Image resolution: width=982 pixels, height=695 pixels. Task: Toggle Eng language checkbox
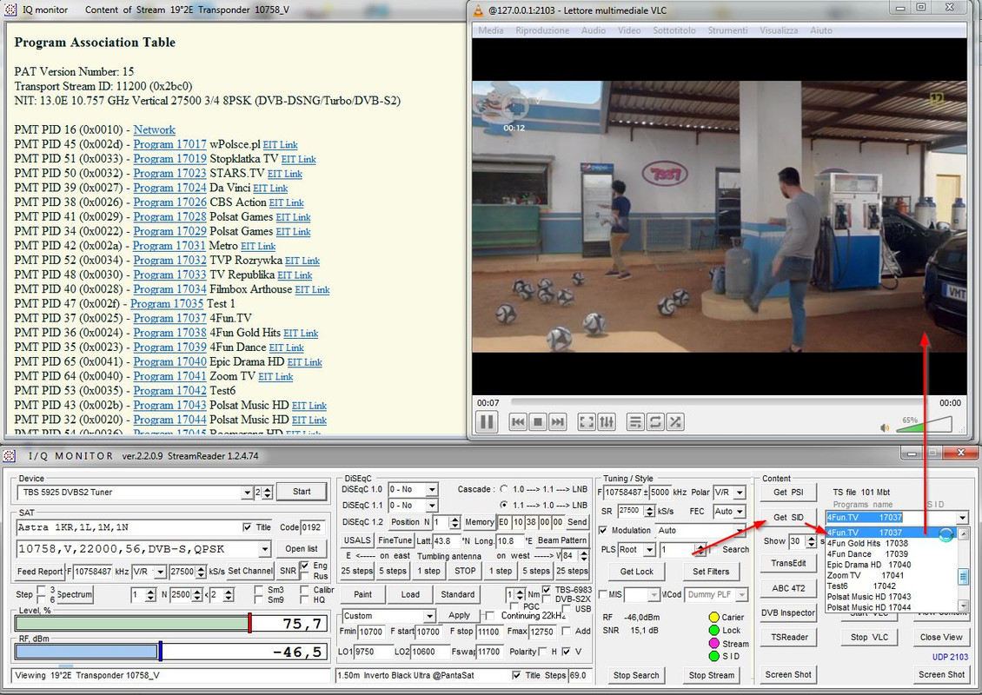304,566
